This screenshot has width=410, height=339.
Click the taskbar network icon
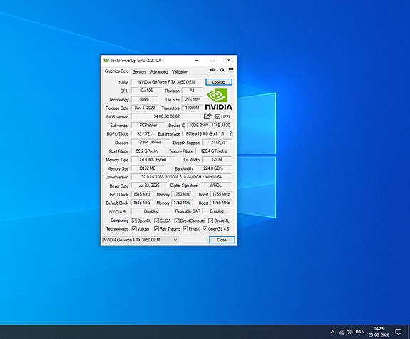[x=342, y=332]
